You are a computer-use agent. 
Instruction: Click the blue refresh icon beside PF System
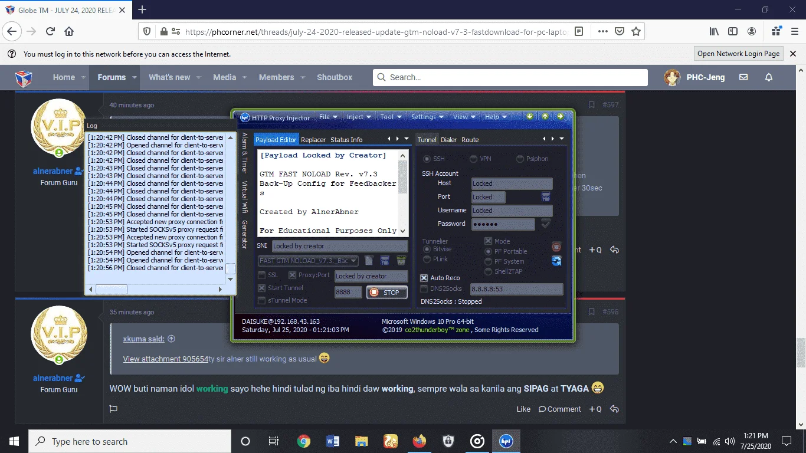pyautogui.click(x=556, y=261)
